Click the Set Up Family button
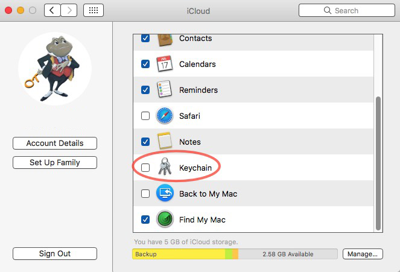This screenshot has width=400, height=272. pyautogui.click(x=55, y=162)
